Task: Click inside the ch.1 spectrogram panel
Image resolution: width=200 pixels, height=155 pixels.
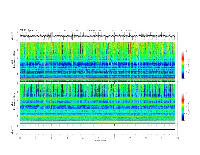Action: click(97, 62)
